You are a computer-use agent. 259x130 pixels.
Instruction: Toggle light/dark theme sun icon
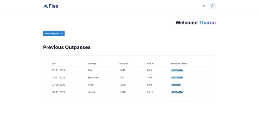[204, 6]
